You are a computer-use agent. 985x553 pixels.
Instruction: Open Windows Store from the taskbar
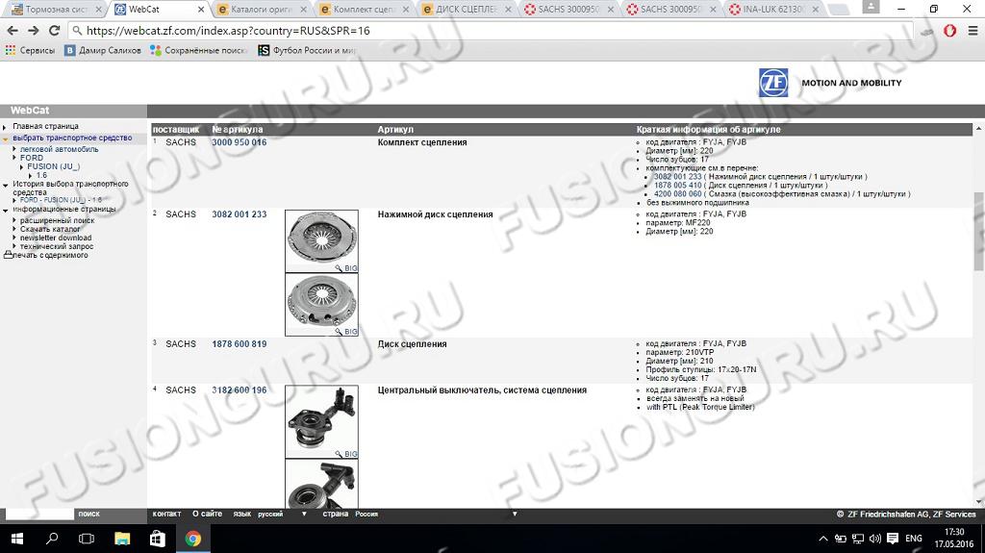[x=157, y=539]
